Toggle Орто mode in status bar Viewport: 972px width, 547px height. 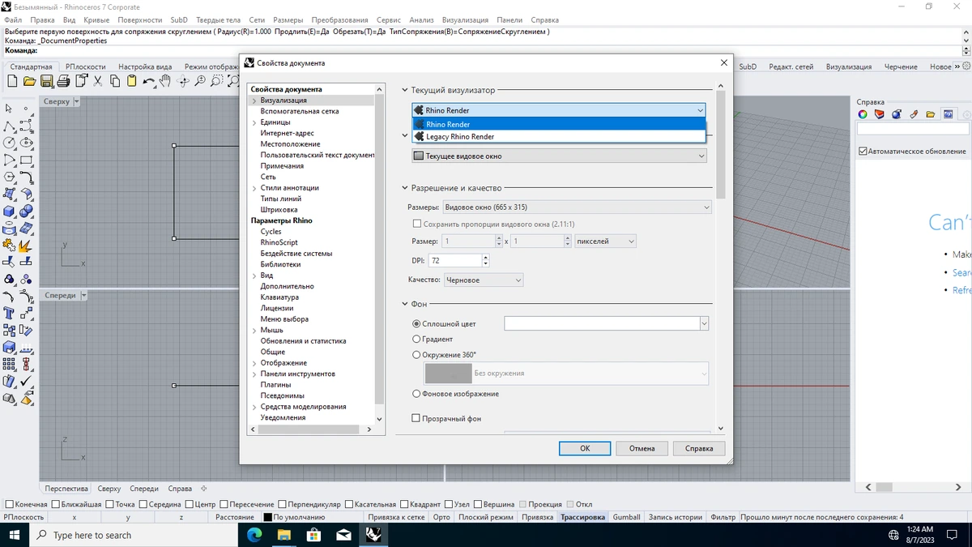[441, 517]
